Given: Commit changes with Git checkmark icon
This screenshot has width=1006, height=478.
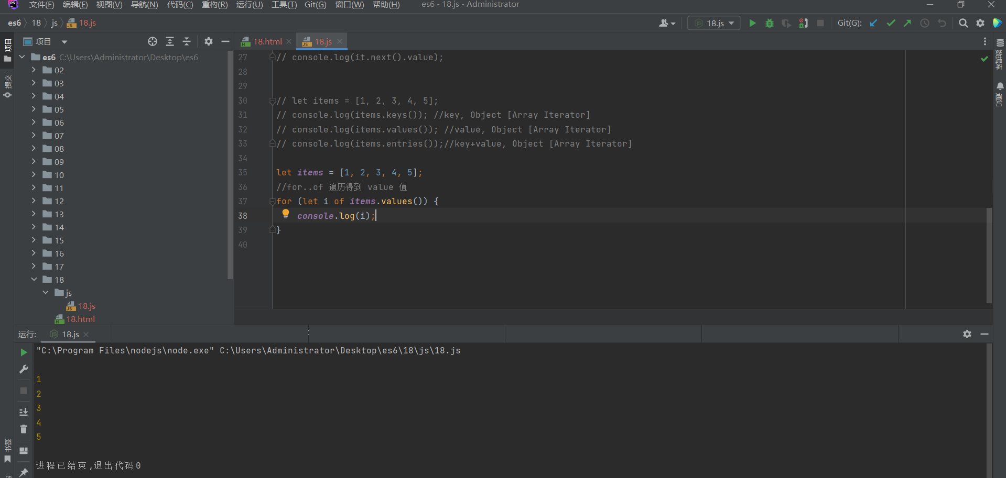Looking at the screenshot, I should [891, 23].
